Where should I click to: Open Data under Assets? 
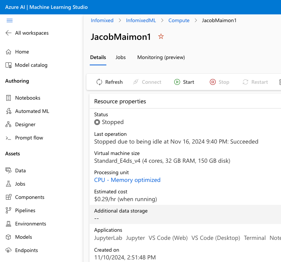pyautogui.click(x=20, y=170)
